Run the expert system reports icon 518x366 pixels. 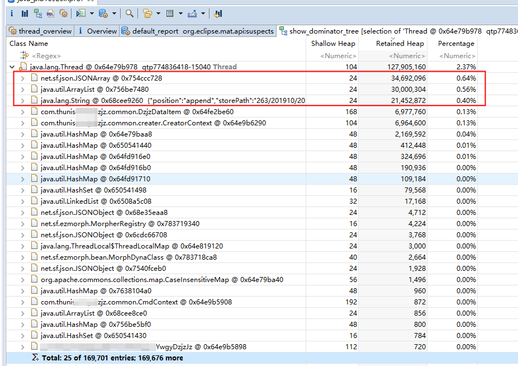coord(80,13)
